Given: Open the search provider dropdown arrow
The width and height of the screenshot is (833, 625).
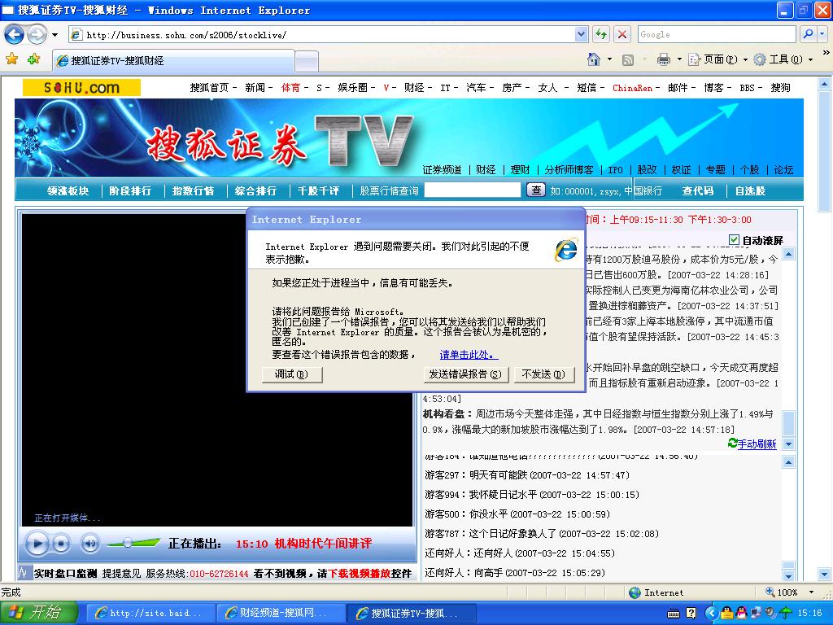Looking at the screenshot, I should tap(822, 34).
